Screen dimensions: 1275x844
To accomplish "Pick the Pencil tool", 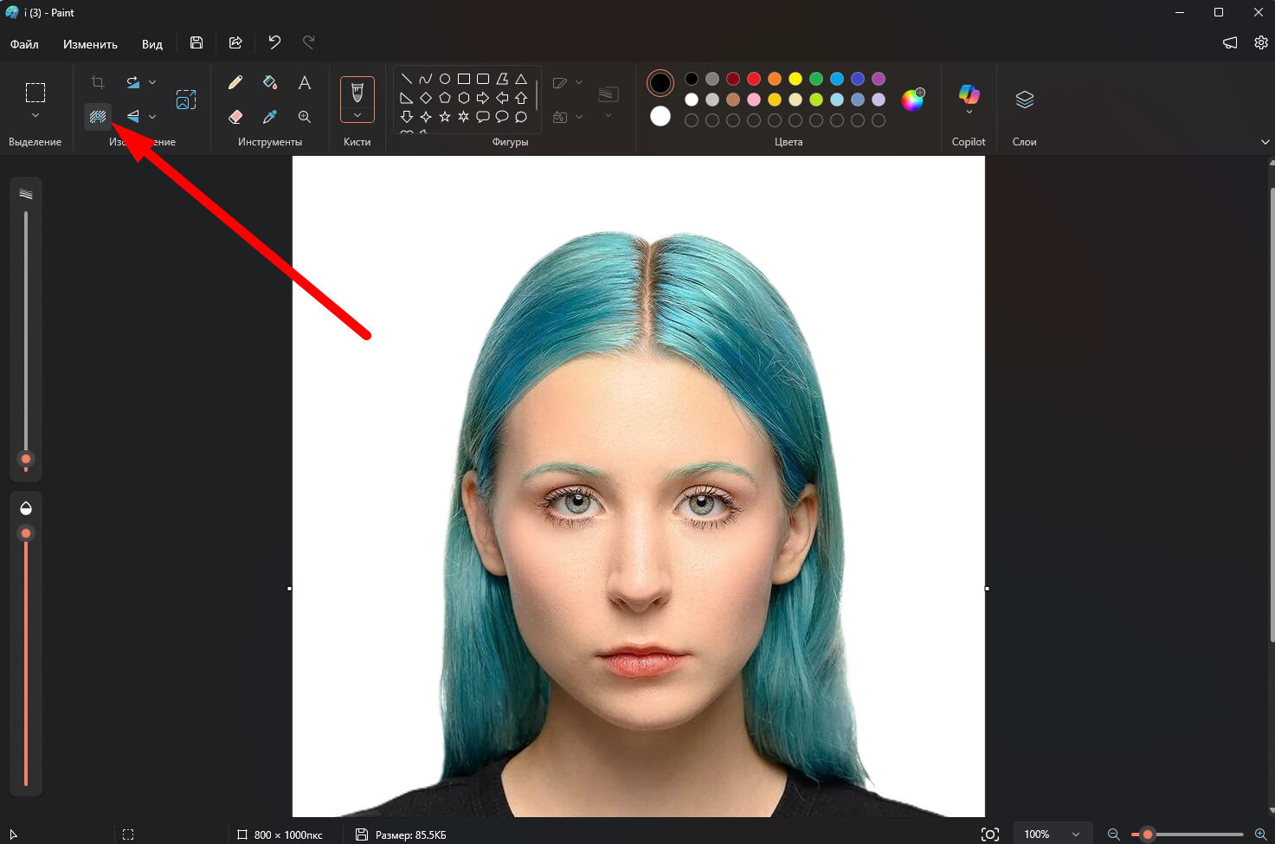I will coord(235,82).
